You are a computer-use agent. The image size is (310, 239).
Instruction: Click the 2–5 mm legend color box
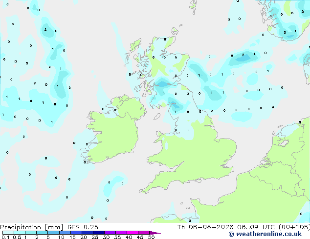[x=42, y=233]
